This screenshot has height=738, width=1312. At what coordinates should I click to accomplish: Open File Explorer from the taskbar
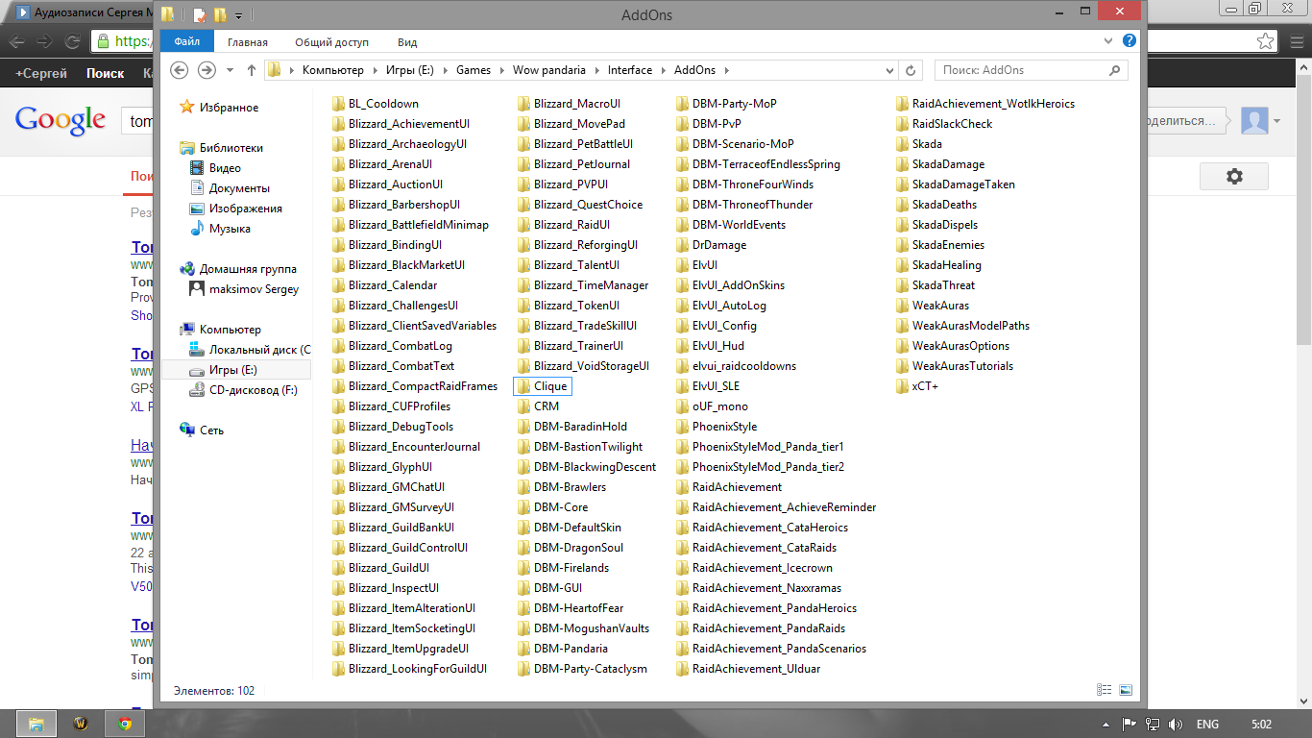pyautogui.click(x=36, y=724)
